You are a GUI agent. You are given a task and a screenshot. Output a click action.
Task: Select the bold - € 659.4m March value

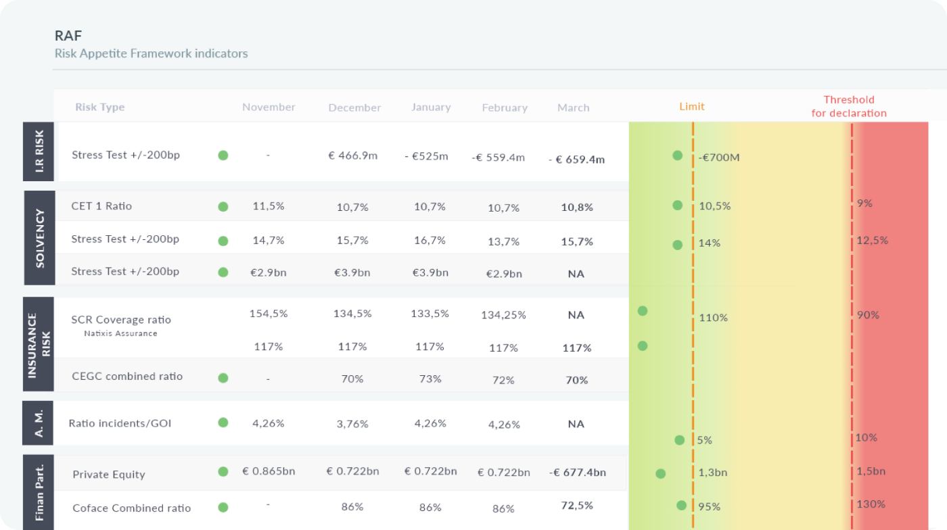(x=576, y=160)
